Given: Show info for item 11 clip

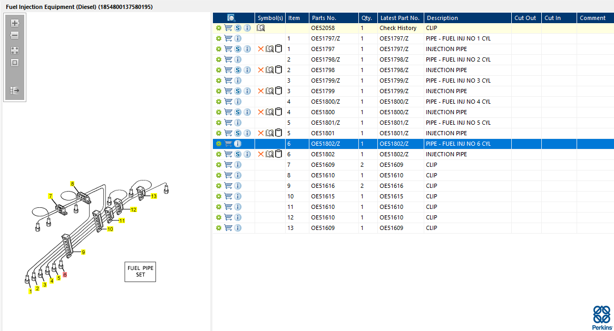Looking at the screenshot, I should tap(238, 207).
